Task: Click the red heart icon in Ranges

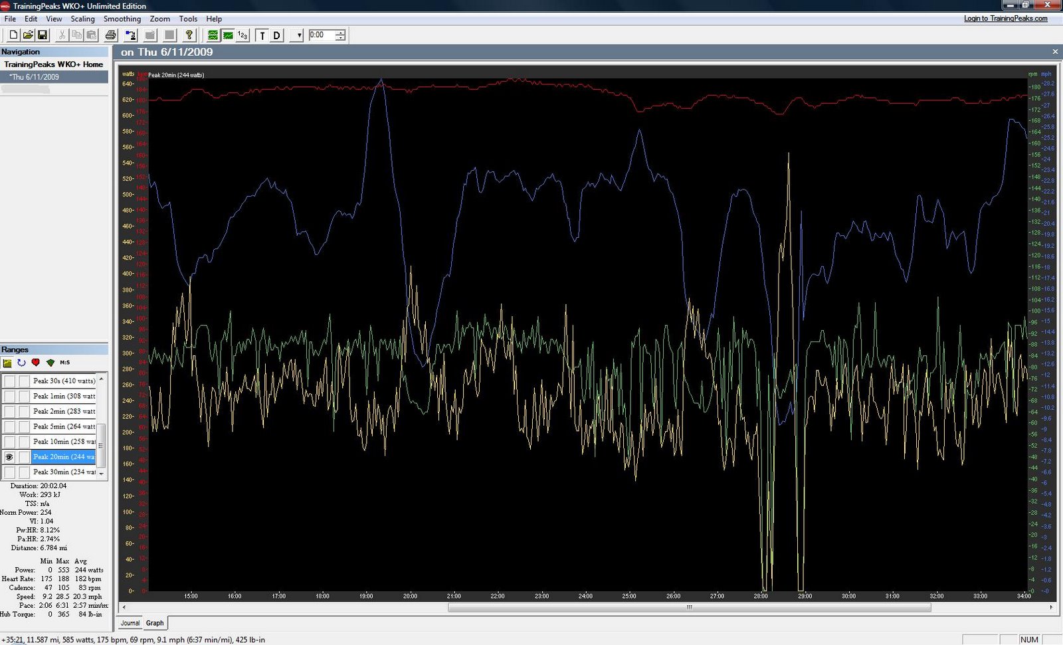Action: pyautogui.click(x=36, y=363)
